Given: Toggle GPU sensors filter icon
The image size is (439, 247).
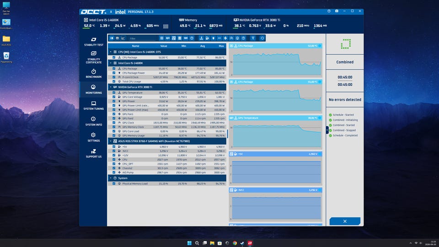Looking at the screenshot, I should pyautogui.click(x=168, y=38).
